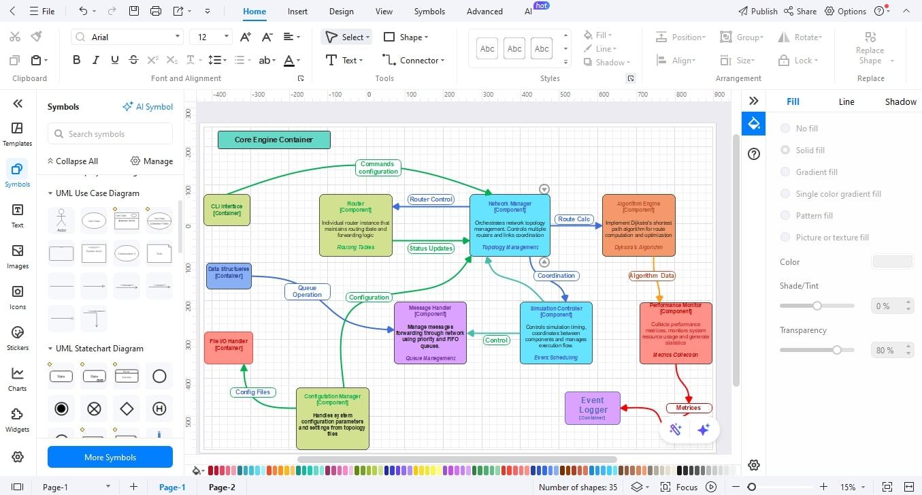Viewport: 922px width, 495px height.
Task: Click the Search symbols input field
Action: click(110, 133)
